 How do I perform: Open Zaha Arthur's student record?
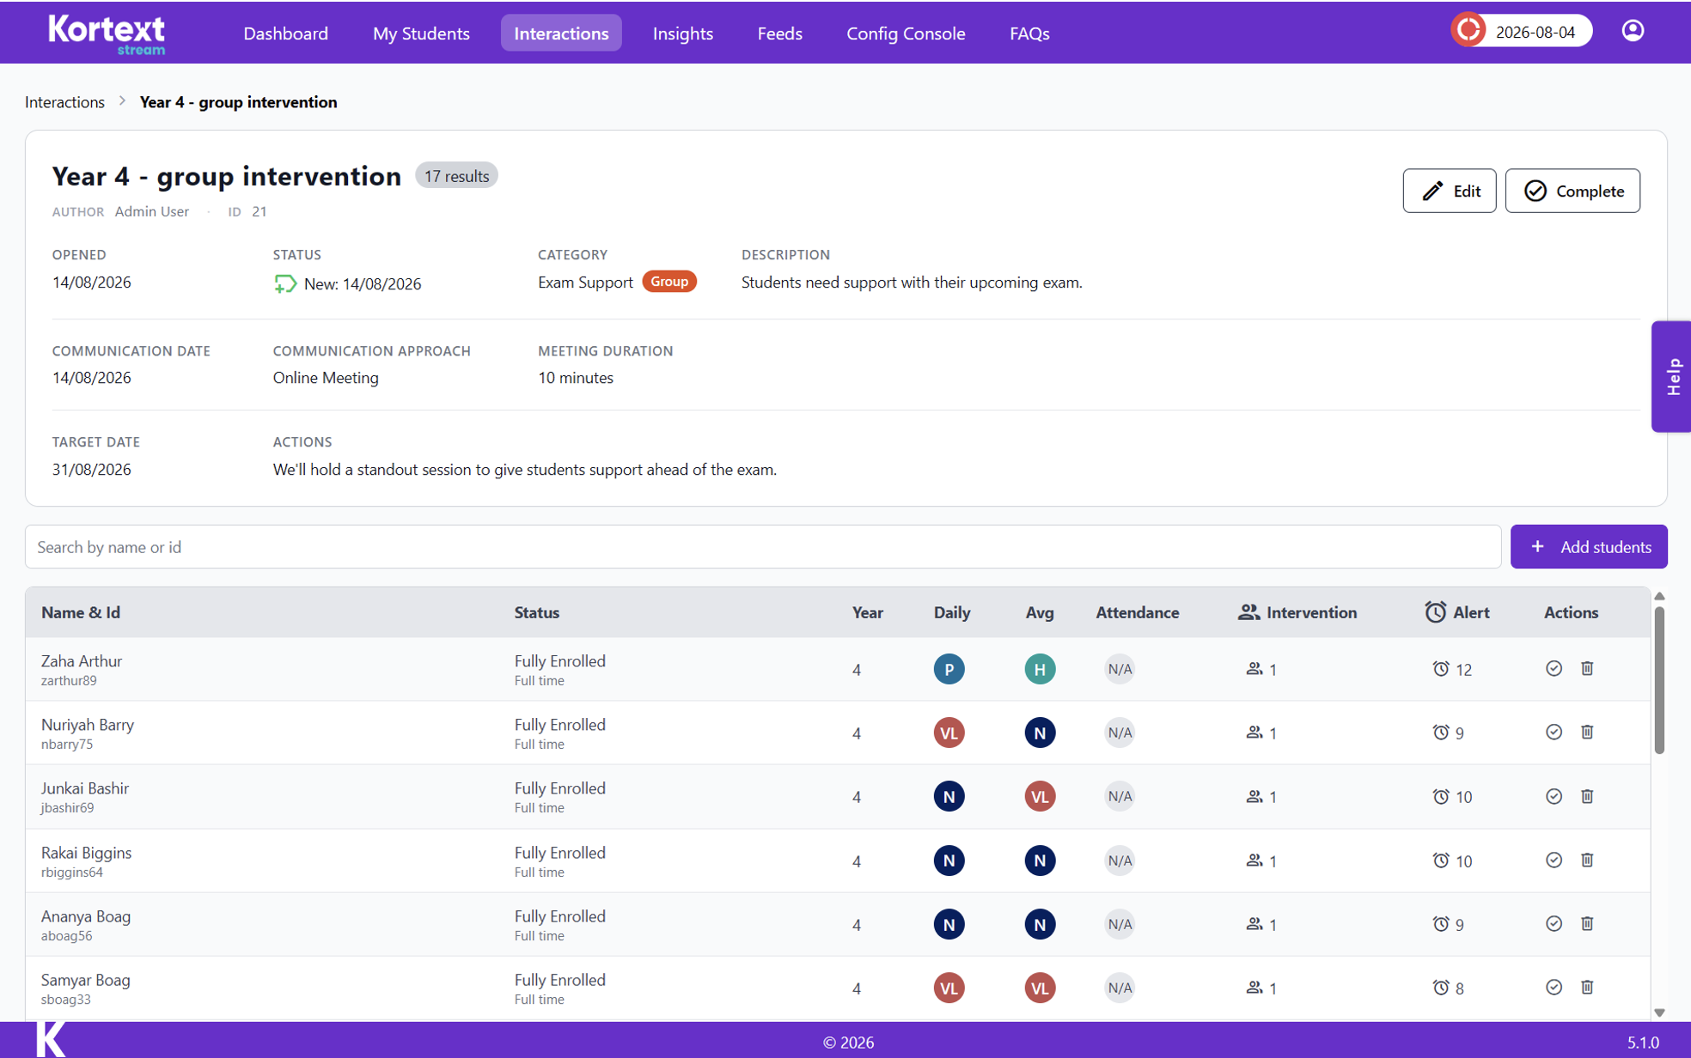tap(82, 660)
